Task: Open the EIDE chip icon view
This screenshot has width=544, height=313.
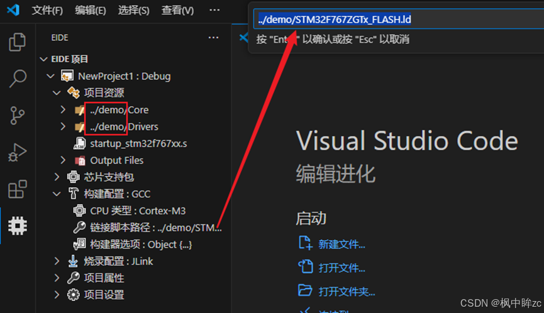Action: (18, 226)
